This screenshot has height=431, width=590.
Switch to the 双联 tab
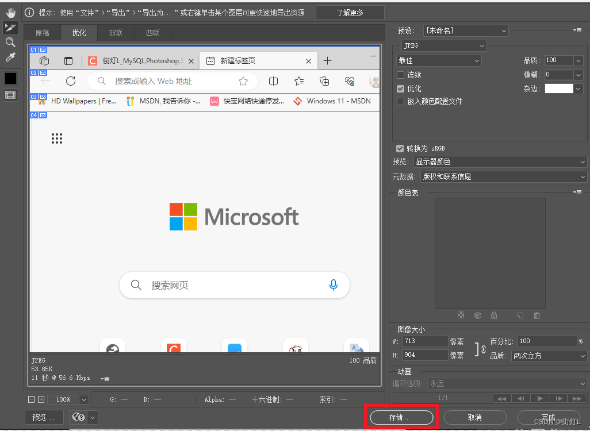[116, 33]
